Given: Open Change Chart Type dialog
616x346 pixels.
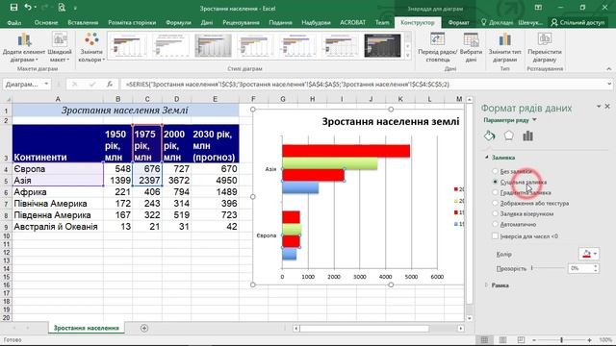Looking at the screenshot, I should [504, 47].
